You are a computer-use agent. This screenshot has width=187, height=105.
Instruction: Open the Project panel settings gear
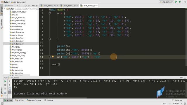pos(33,6)
